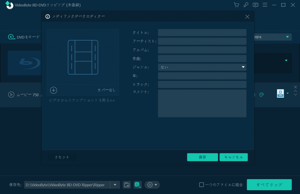Screen dimensions: 300x194
Task: Click inside the タイトル input field
Action: pos(202,32)
